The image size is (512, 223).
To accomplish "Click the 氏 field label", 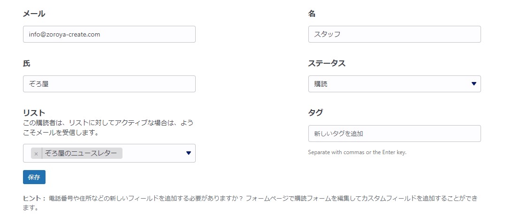I will (x=27, y=63).
